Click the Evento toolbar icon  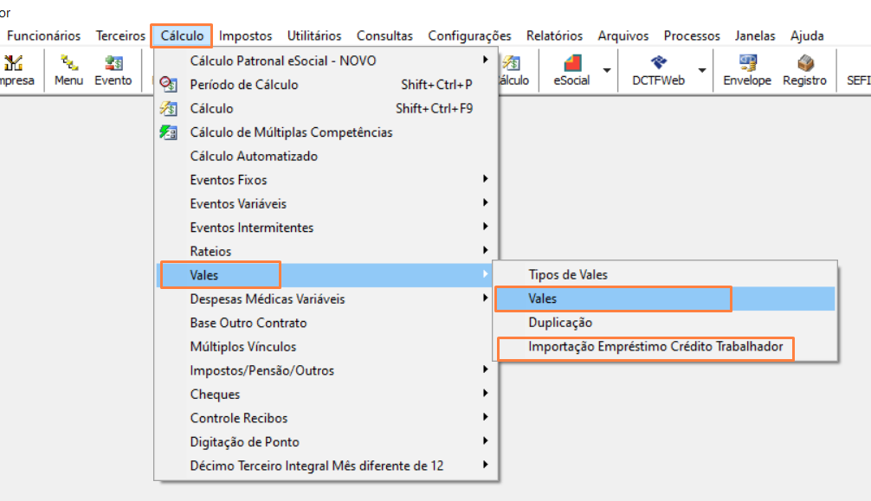[x=113, y=71]
